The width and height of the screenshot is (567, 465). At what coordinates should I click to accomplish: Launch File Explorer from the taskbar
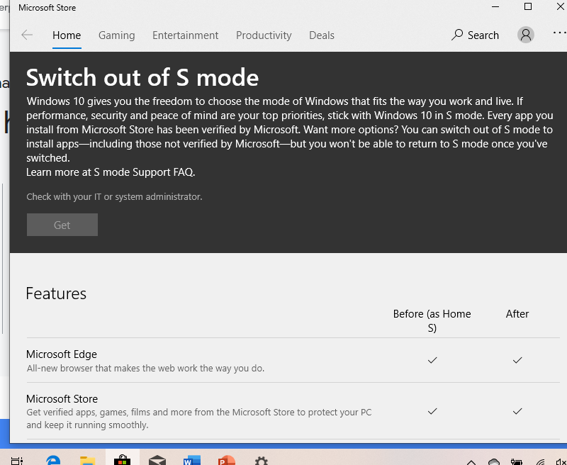(88, 460)
